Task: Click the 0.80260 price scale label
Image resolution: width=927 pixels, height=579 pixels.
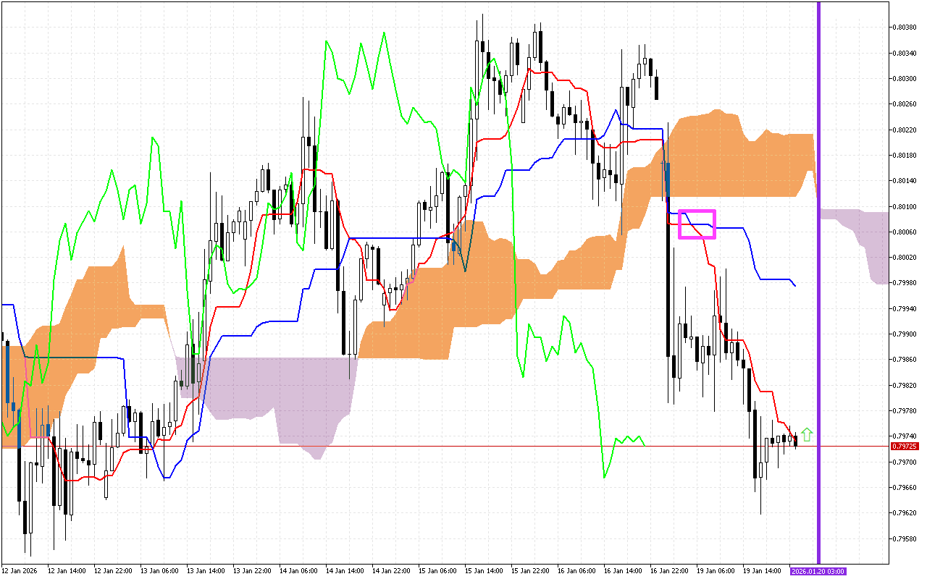Action: (902, 104)
